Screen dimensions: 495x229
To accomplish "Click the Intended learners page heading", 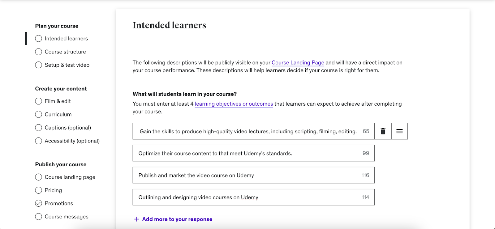I will click(170, 25).
